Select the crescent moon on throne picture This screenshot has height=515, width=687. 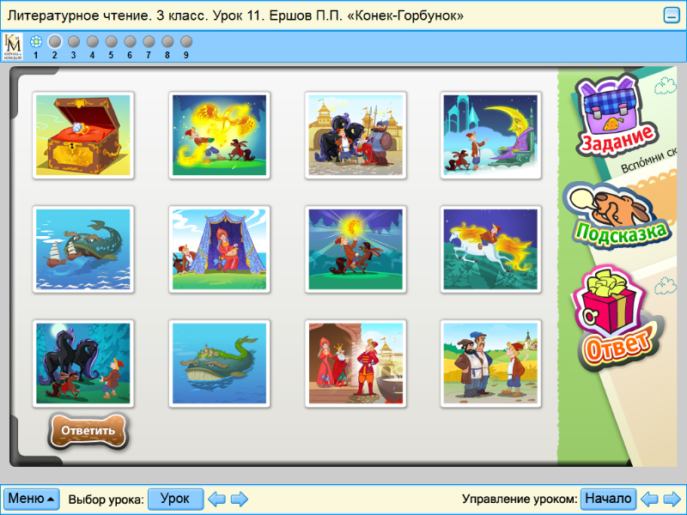click(490, 136)
